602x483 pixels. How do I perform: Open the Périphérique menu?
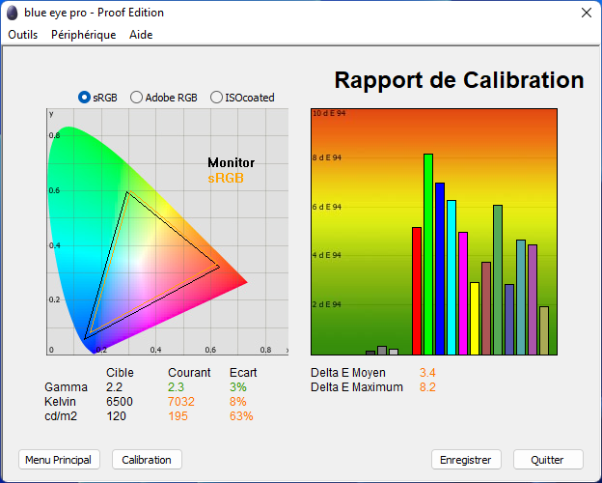[x=83, y=35]
